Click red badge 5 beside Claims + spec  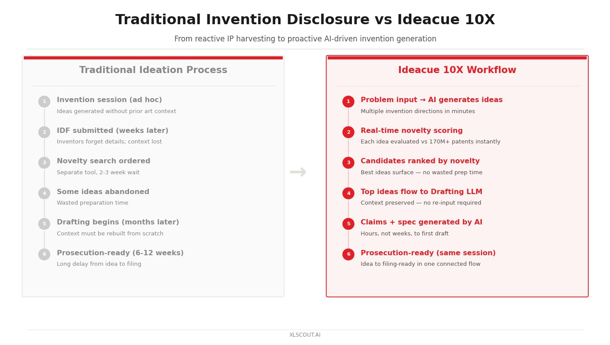[348, 224]
